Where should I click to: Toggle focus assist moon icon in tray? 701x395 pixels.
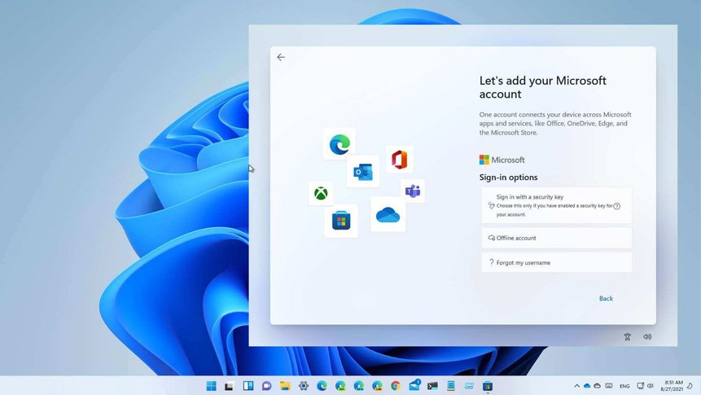click(690, 385)
